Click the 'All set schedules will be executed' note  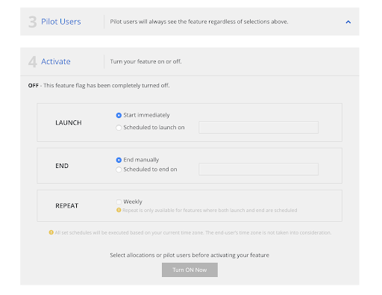coord(193,232)
